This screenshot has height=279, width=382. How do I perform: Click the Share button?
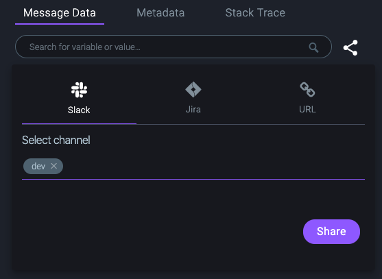pos(331,232)
